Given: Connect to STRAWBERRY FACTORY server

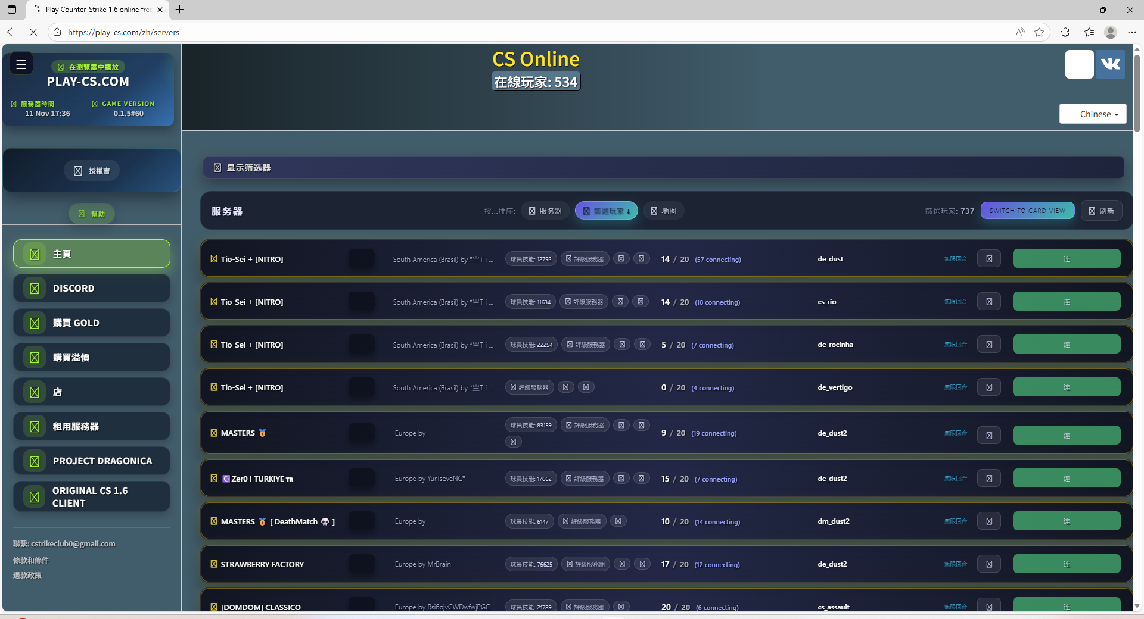Looking at the screenshot, I should point(1066,564).
